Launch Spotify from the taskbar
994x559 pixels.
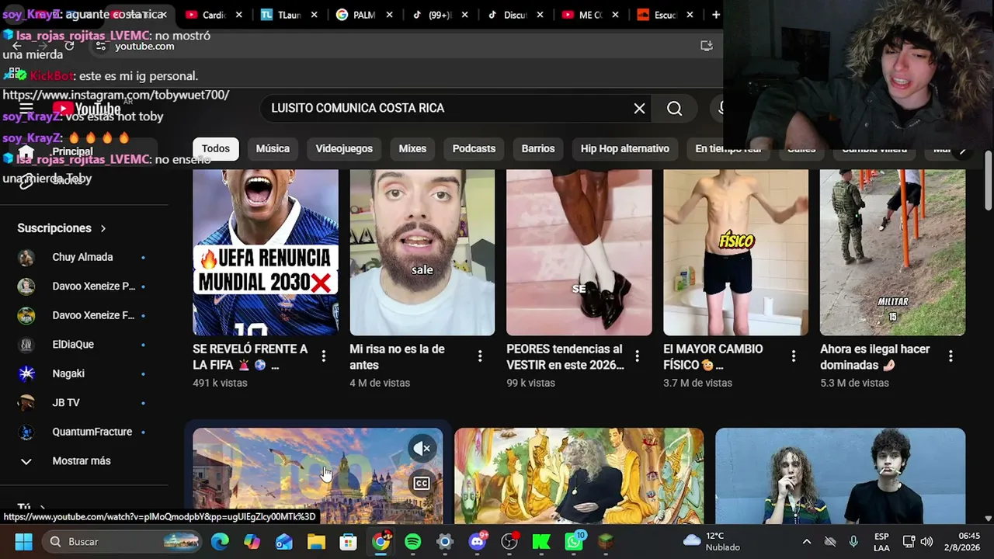[412, 542]
